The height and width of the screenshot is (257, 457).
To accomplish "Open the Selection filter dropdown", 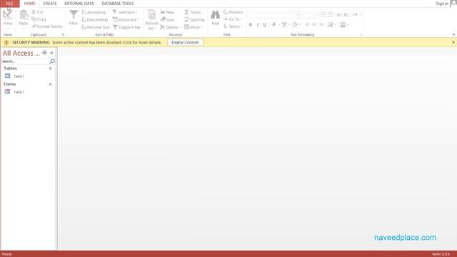I will pyautogui.click(x=125, y=12).
